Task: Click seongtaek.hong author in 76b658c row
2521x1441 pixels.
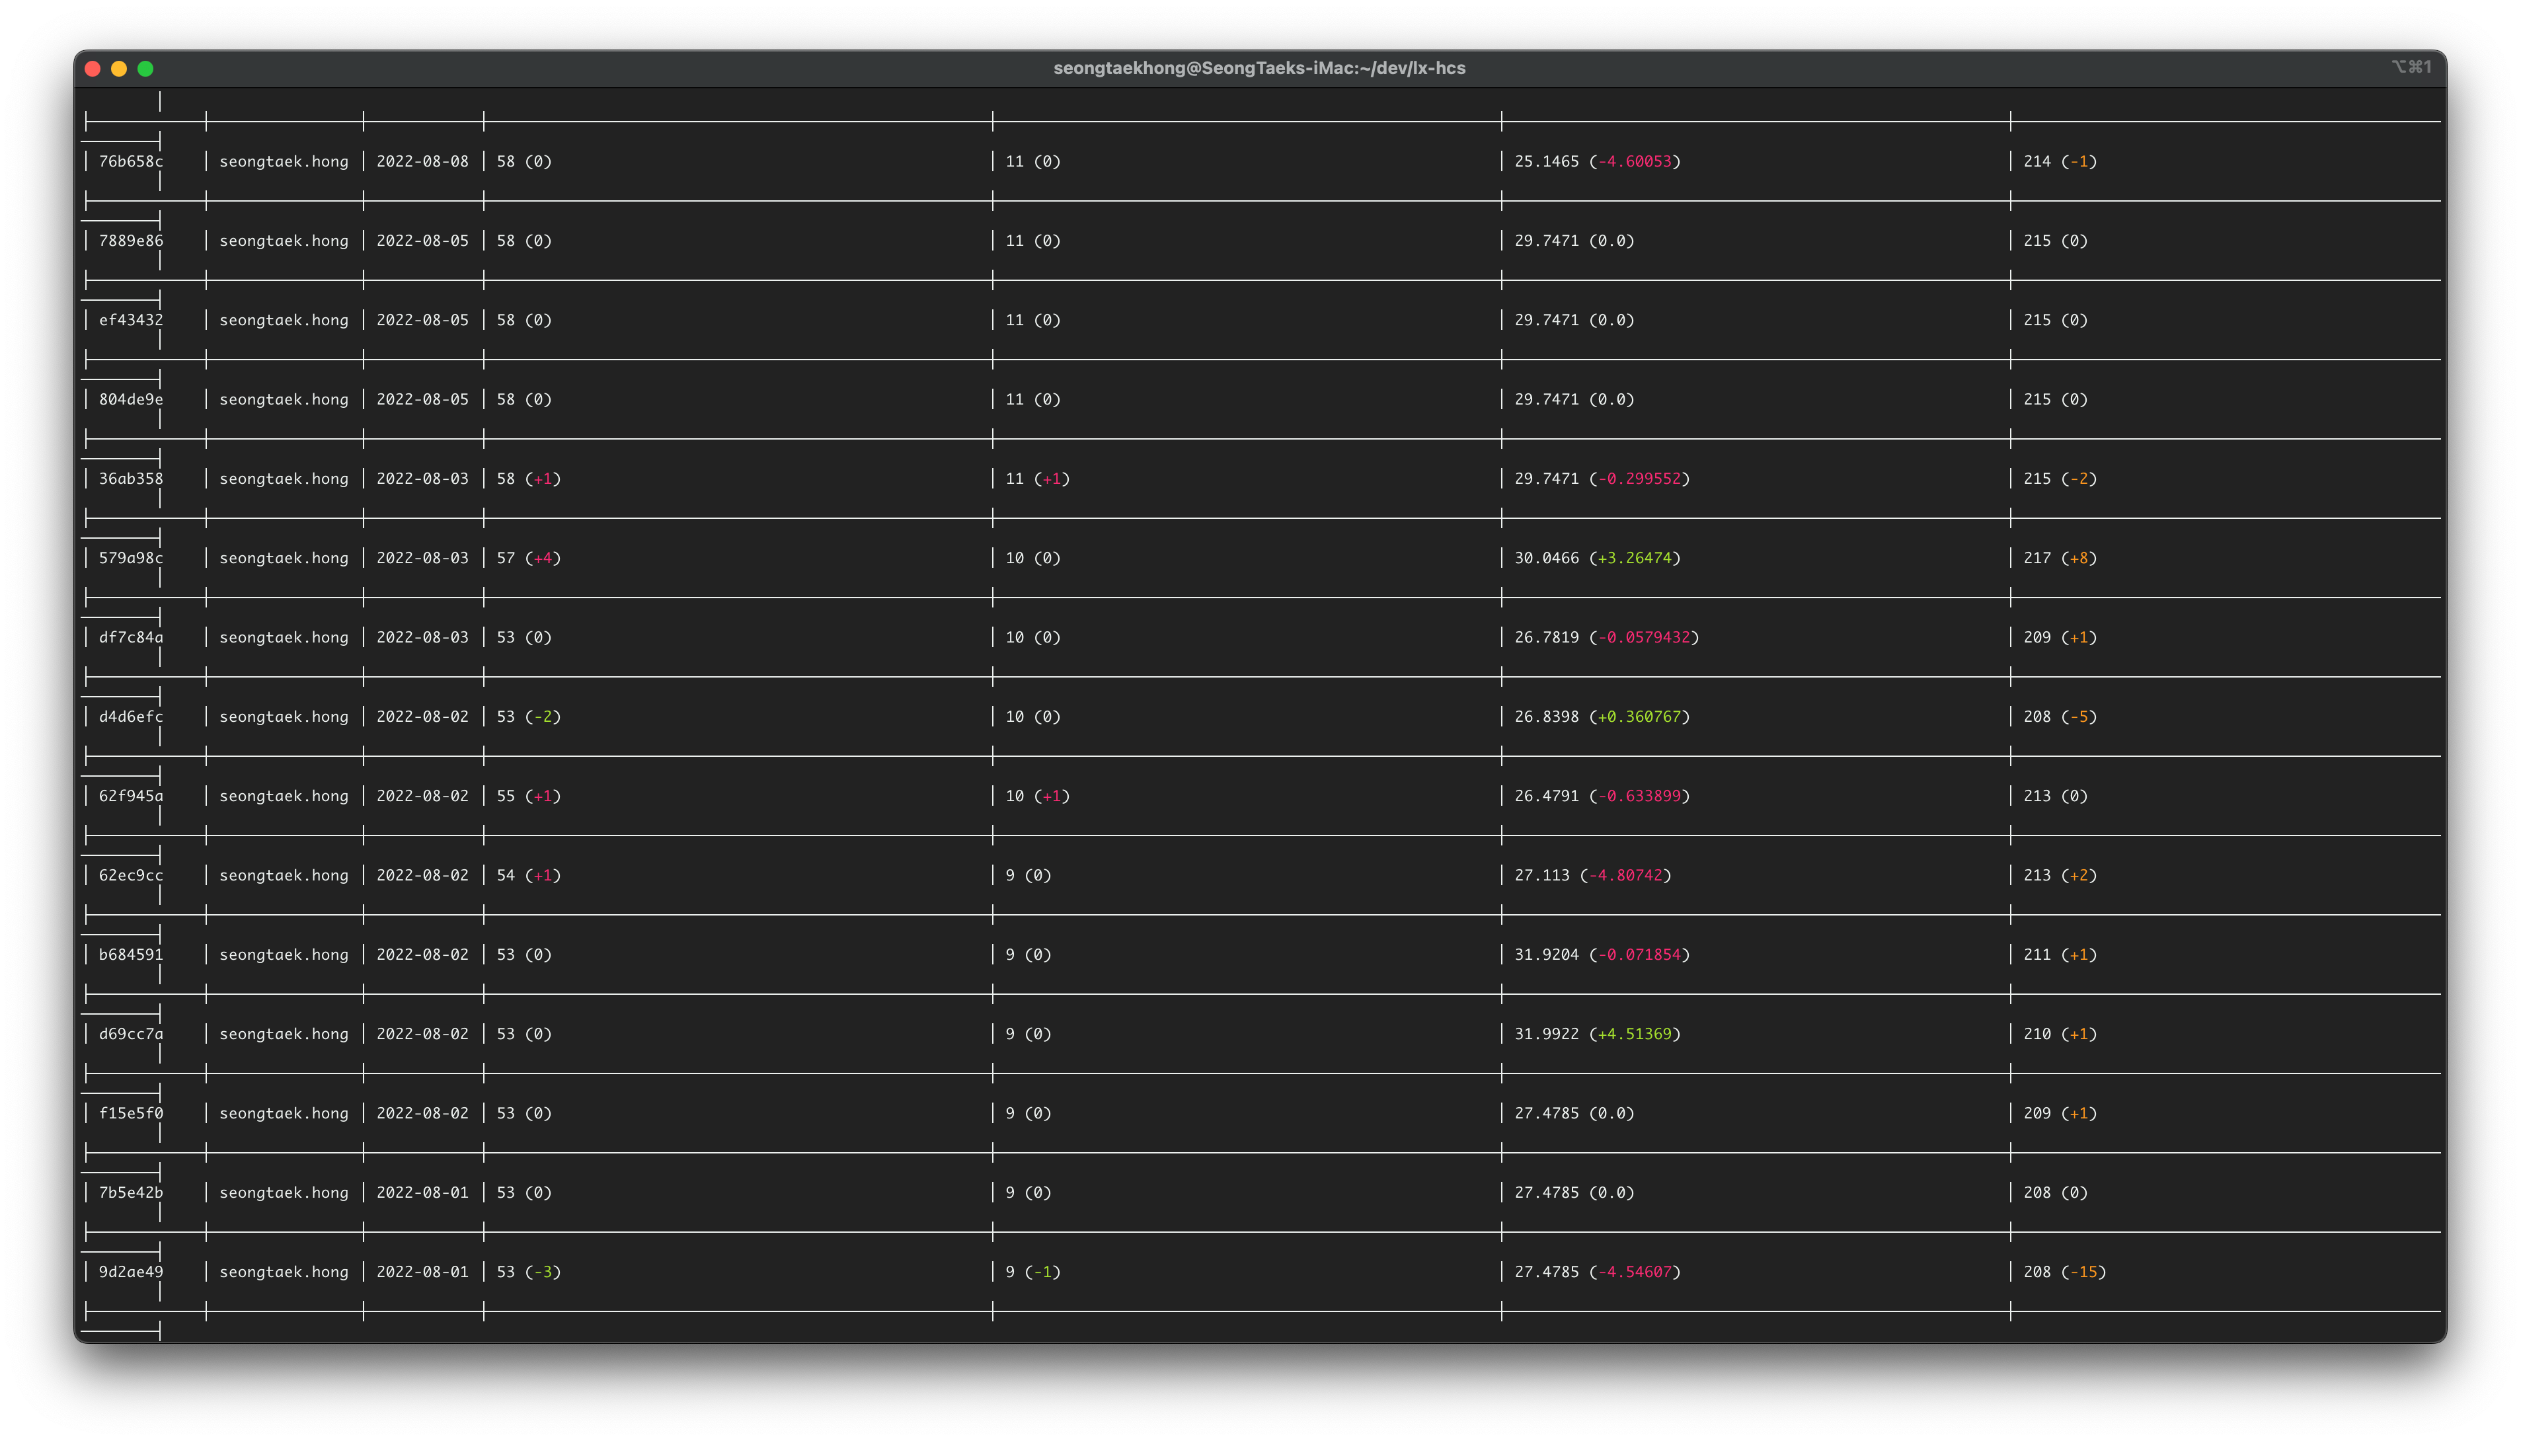Action: pos(284,161)
